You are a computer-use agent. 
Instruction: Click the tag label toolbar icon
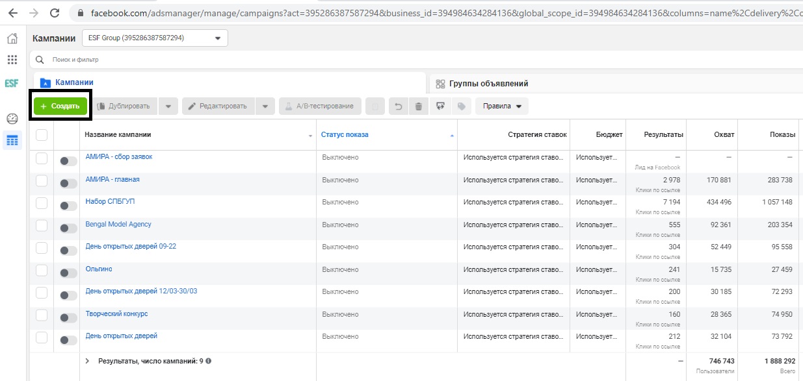pyautogui.click(x=461, y=106)
